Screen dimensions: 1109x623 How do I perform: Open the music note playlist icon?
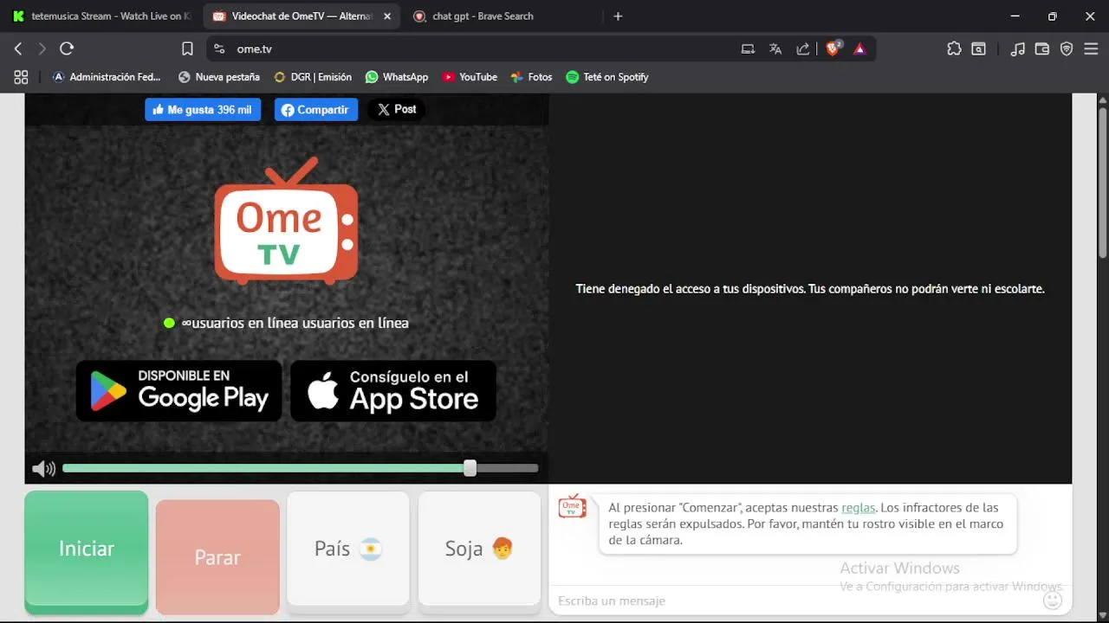(1018, 49)
